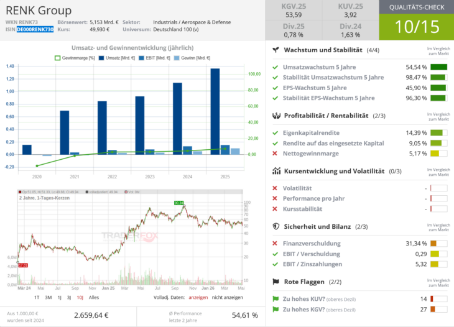Toggle the Umsatz [Mrd. €] legend series
This screenshot has height=327, width=454.
tap(117, 58)
